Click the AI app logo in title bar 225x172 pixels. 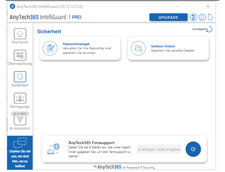[12, 6]
